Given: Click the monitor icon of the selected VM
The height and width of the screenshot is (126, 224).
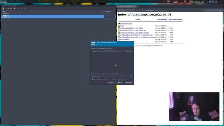Looking at the screenshot, I should point(4,16).
